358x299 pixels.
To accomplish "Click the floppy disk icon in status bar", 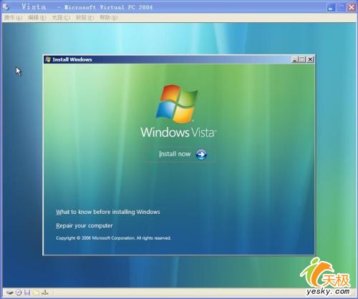I will pos(27,292).
